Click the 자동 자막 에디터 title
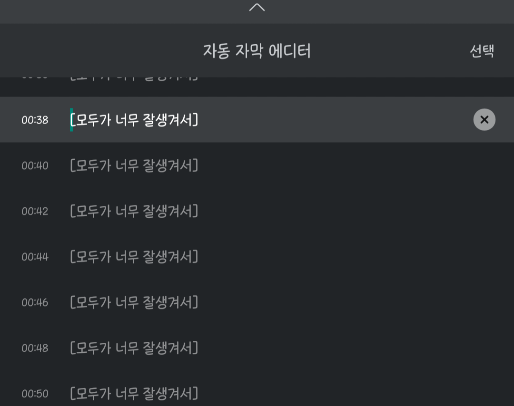514x406 pixels. tap(257, 51)
